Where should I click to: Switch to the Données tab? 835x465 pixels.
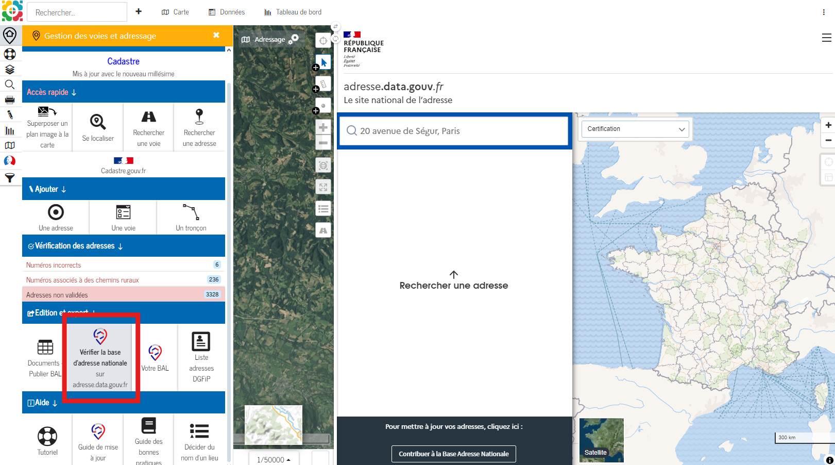pos(227,12)
